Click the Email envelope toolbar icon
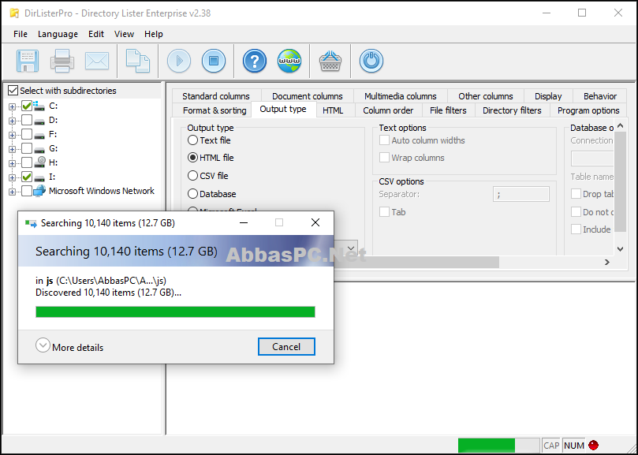Viewport: 638px width, 455px height. [97, 61]
